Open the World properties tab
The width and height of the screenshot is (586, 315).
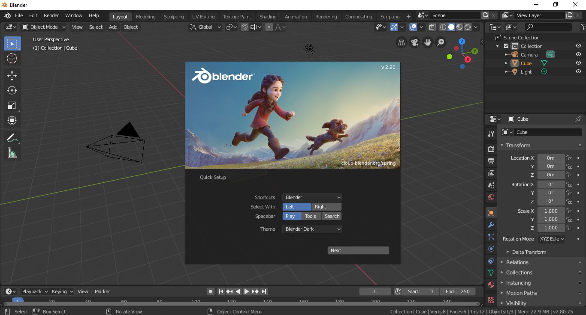[491, 197]
